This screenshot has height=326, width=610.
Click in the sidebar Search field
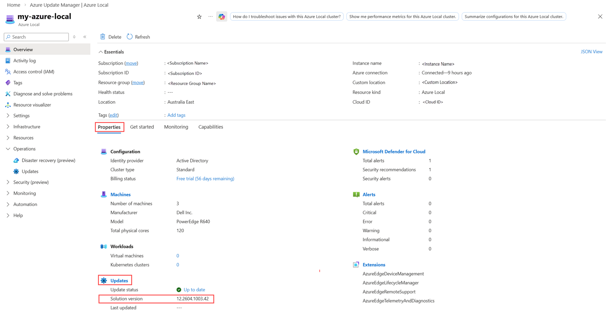pos(36,37)
